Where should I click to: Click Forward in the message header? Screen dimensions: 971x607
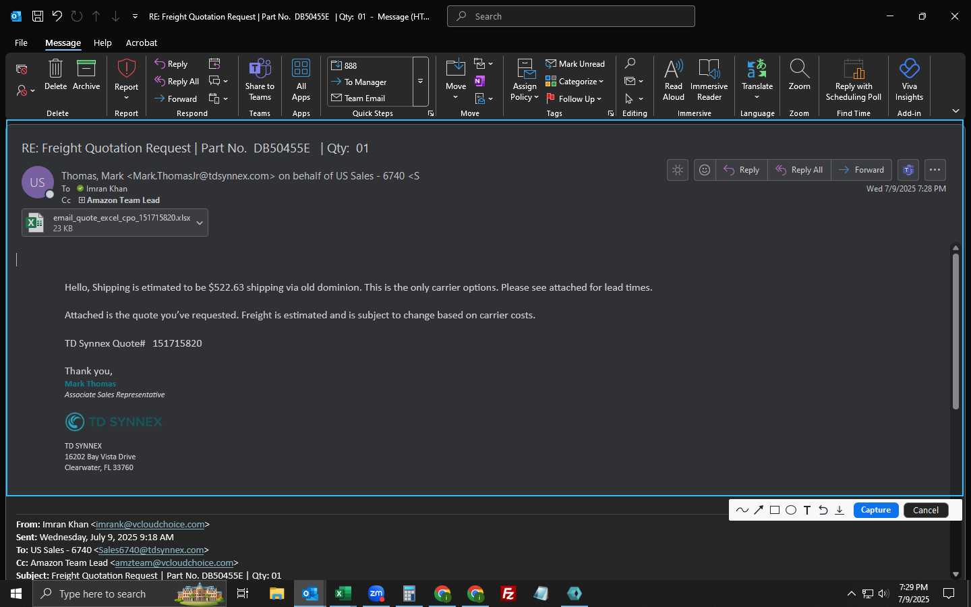(x=862, y=170)
